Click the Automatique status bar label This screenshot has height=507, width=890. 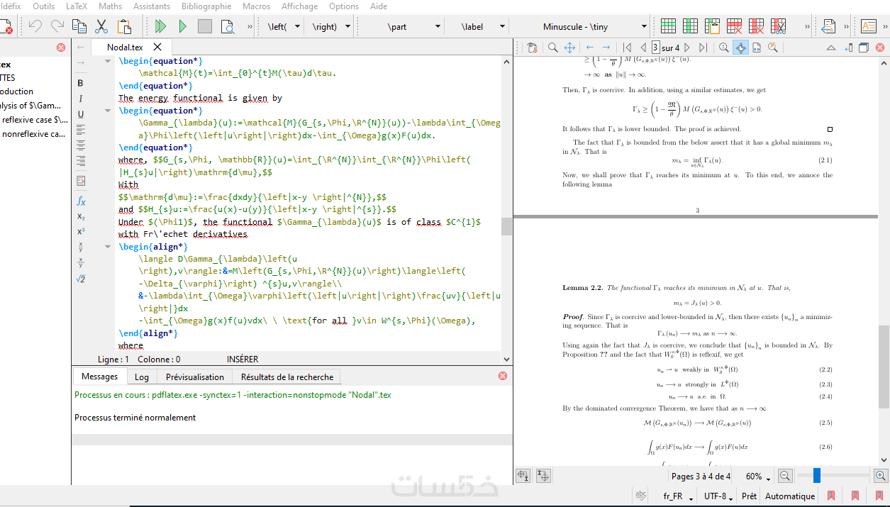790,496
